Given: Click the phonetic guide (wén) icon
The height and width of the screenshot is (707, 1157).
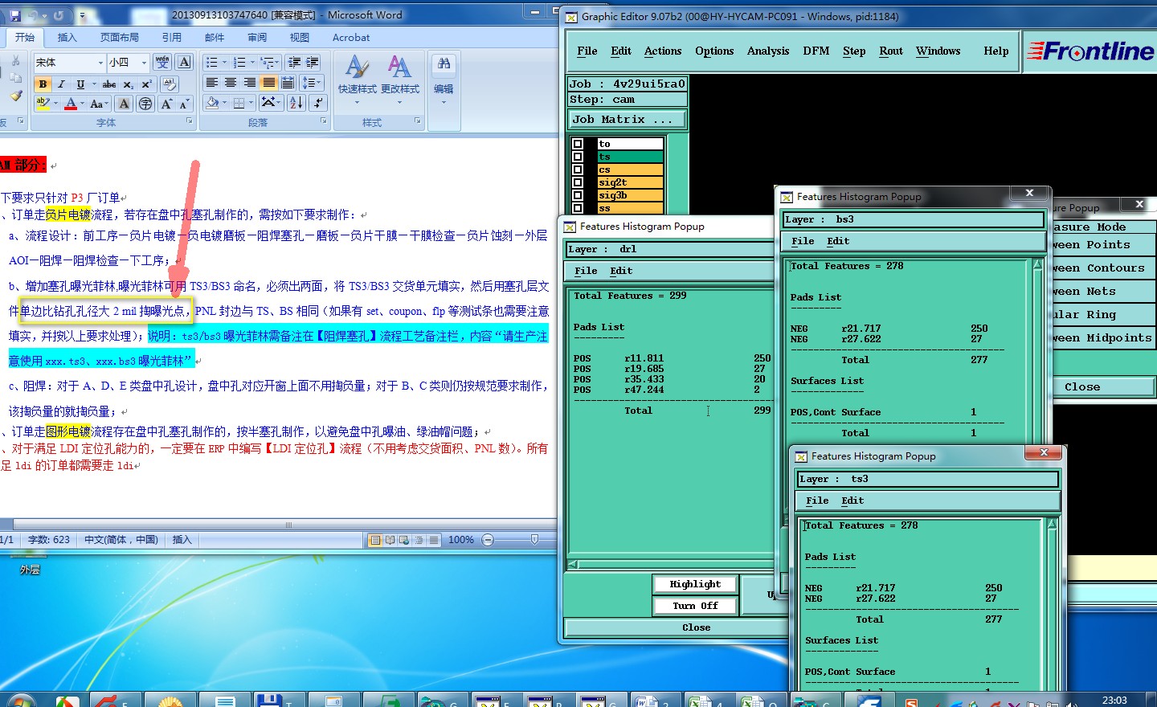Looking at the screenshot, I should [x=162, y=62].
